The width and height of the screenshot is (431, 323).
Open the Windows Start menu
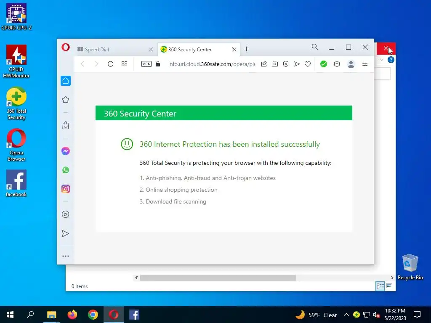click(10, 315)
